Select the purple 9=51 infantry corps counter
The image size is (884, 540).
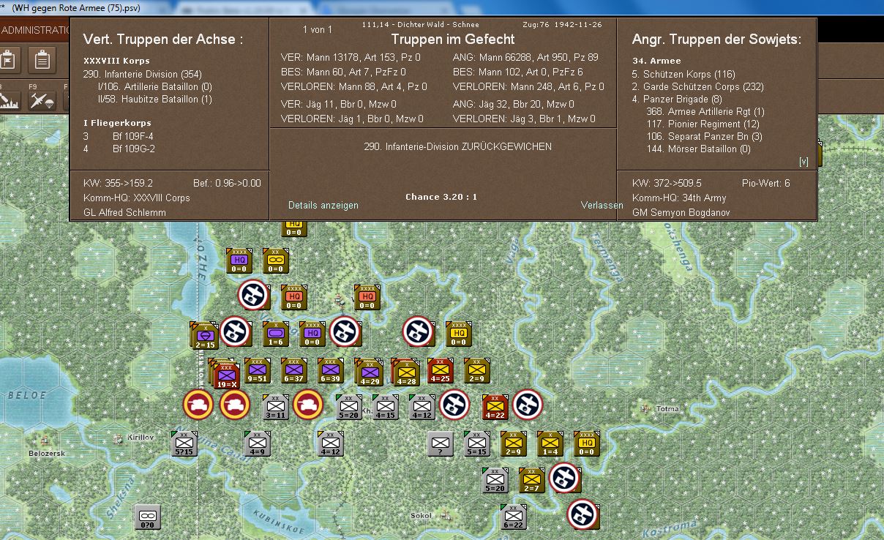point(258,371)
